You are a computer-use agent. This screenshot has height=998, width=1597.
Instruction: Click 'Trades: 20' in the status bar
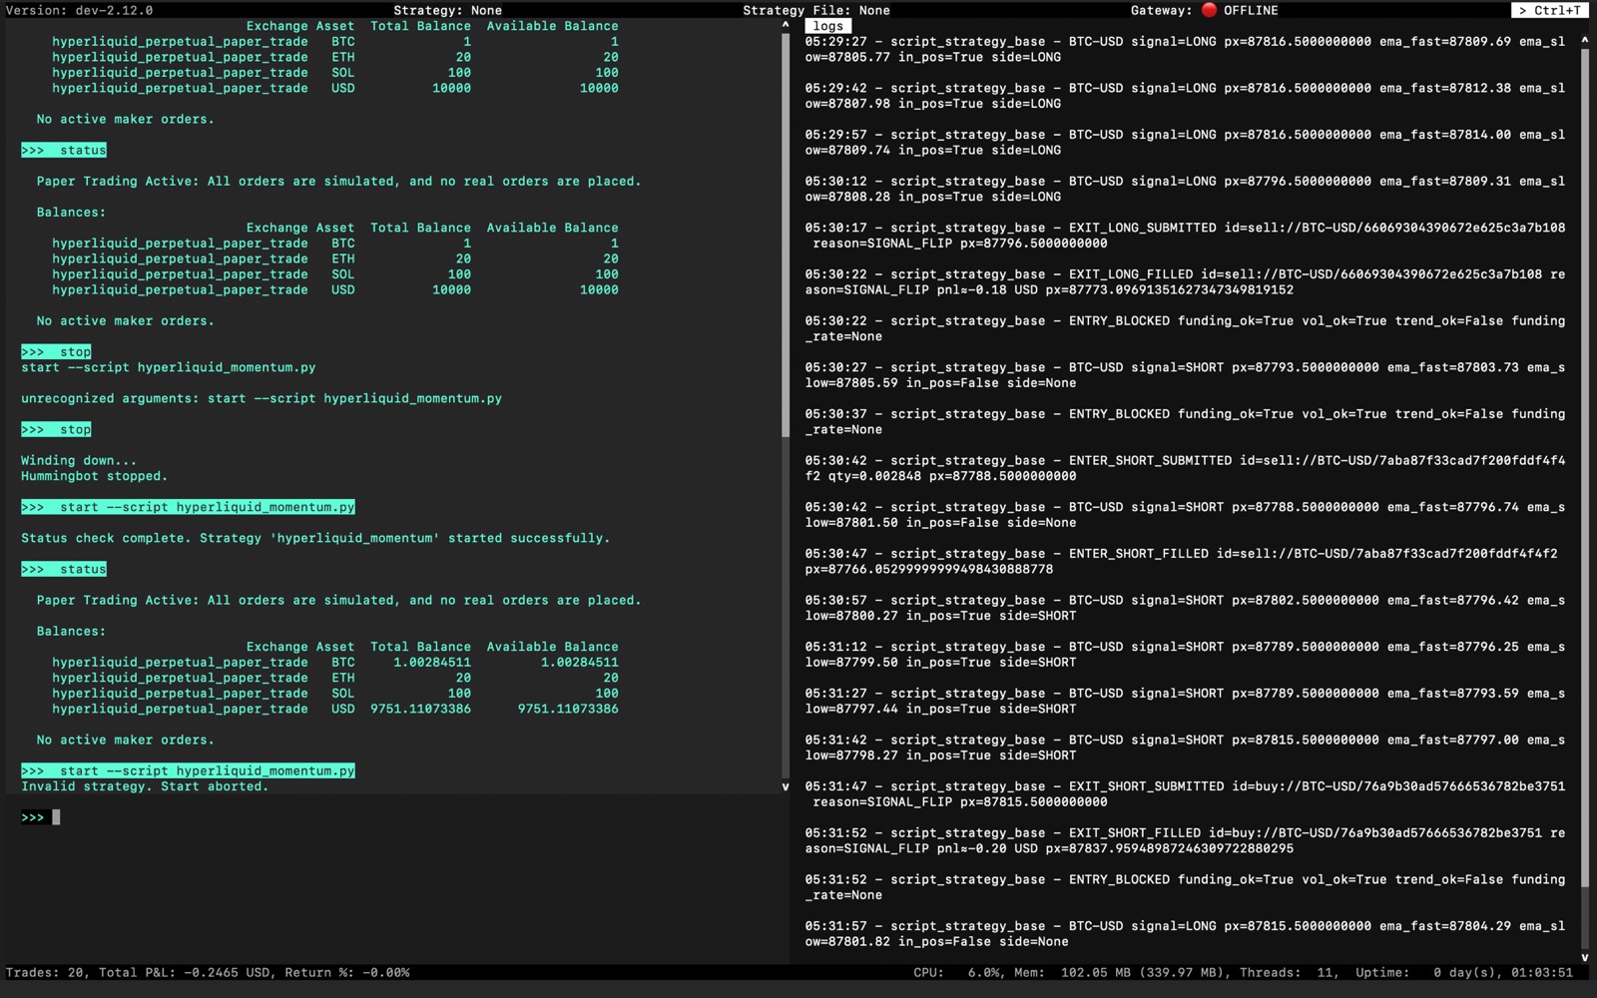pos(45,972)
